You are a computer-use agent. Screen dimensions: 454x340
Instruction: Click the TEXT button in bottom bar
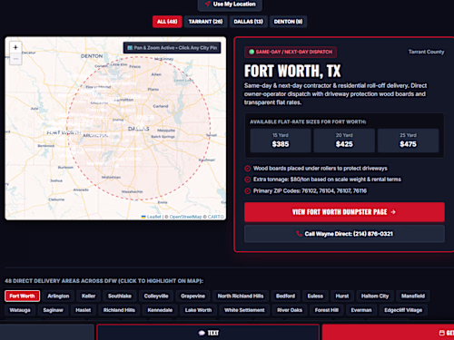[x=208, y=333]
